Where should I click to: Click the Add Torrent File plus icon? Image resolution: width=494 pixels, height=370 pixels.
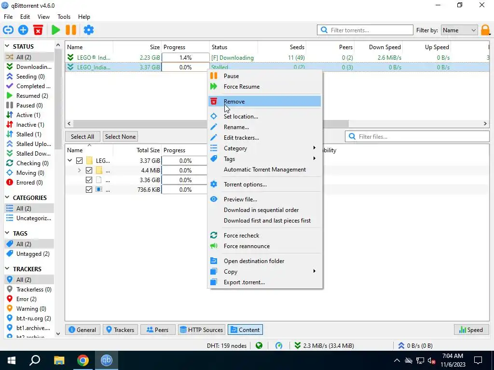pyautogui.click(x=23, y=30)
